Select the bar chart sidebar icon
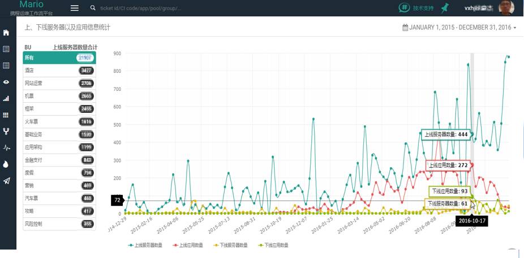 6,98
